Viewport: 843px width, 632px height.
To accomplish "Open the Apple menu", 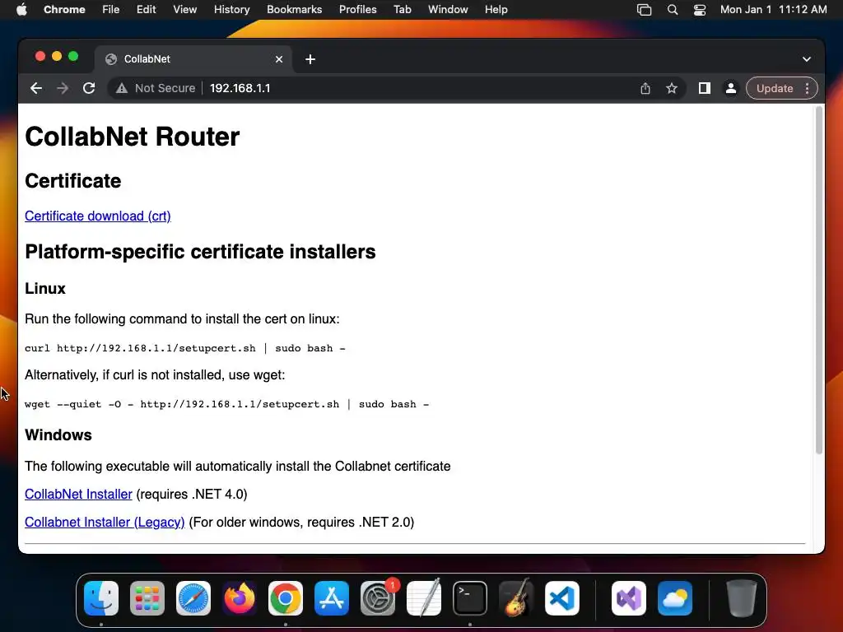I will [x=21, y=10].
